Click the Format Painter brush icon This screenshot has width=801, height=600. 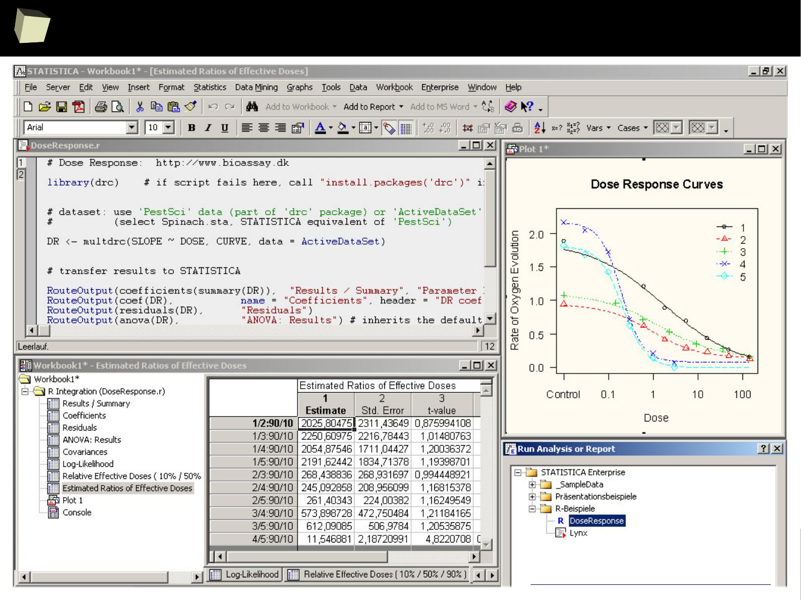point(190,107)
